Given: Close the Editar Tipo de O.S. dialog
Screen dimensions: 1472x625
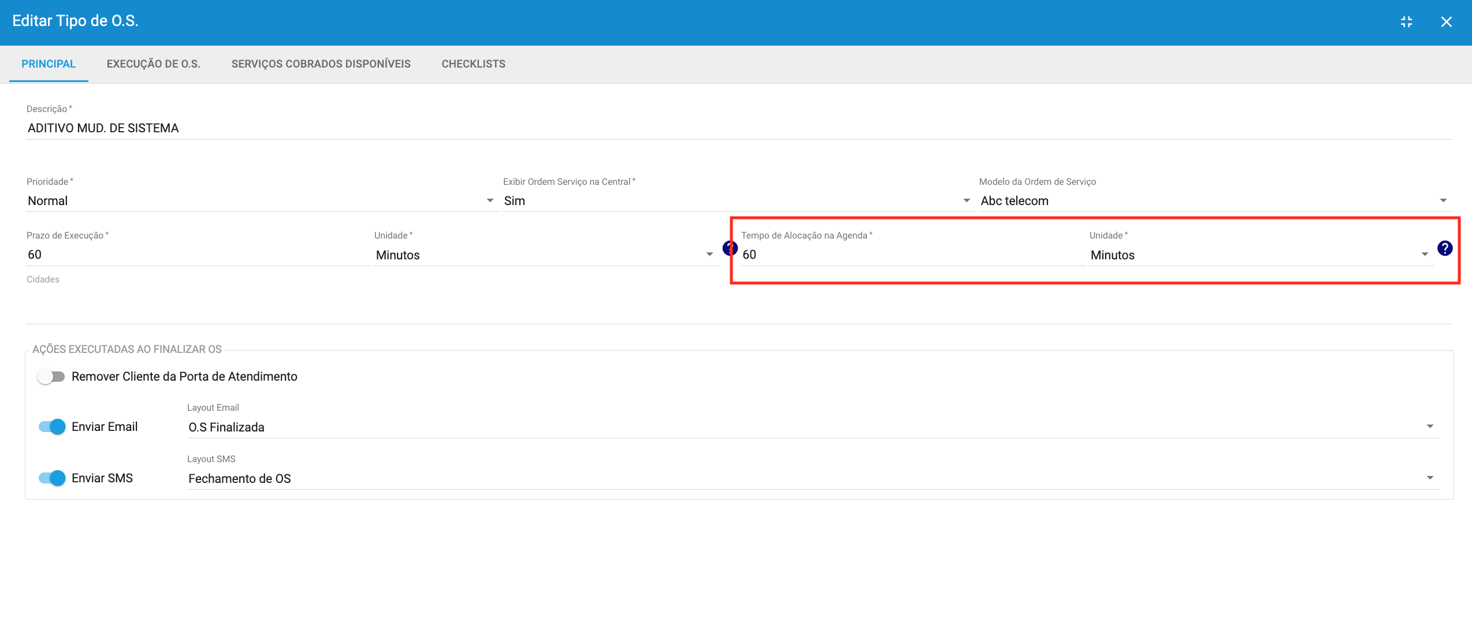Looking at the screenshot, I should tap(1446, 22).
